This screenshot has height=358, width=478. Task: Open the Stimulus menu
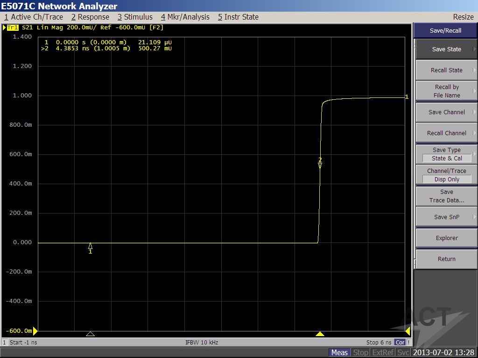[135, 17]
